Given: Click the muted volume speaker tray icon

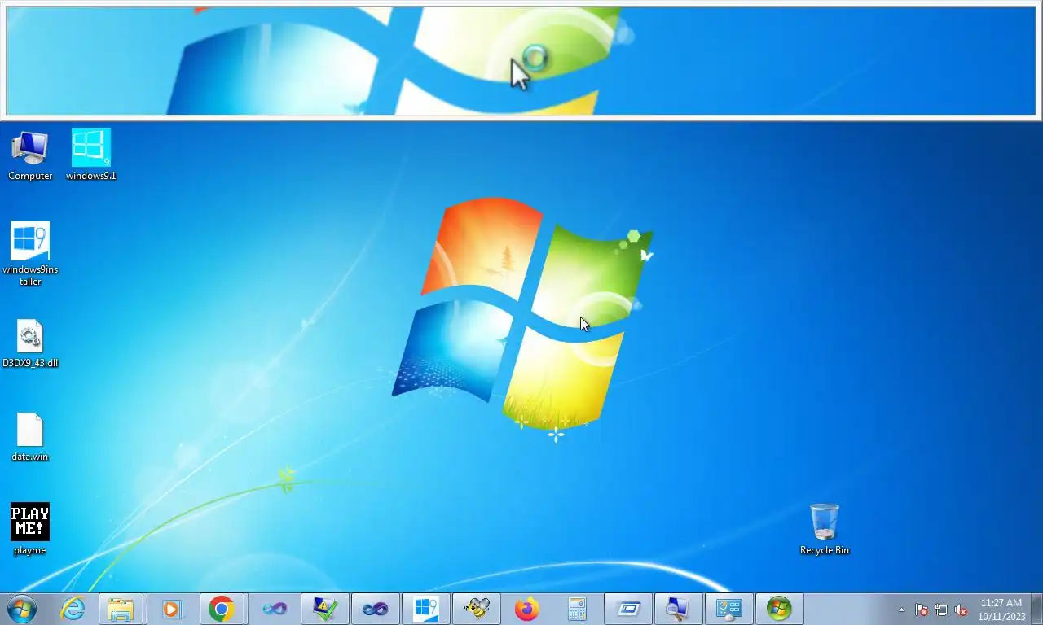Looking at the screenshot, I should tap(961, 610).
